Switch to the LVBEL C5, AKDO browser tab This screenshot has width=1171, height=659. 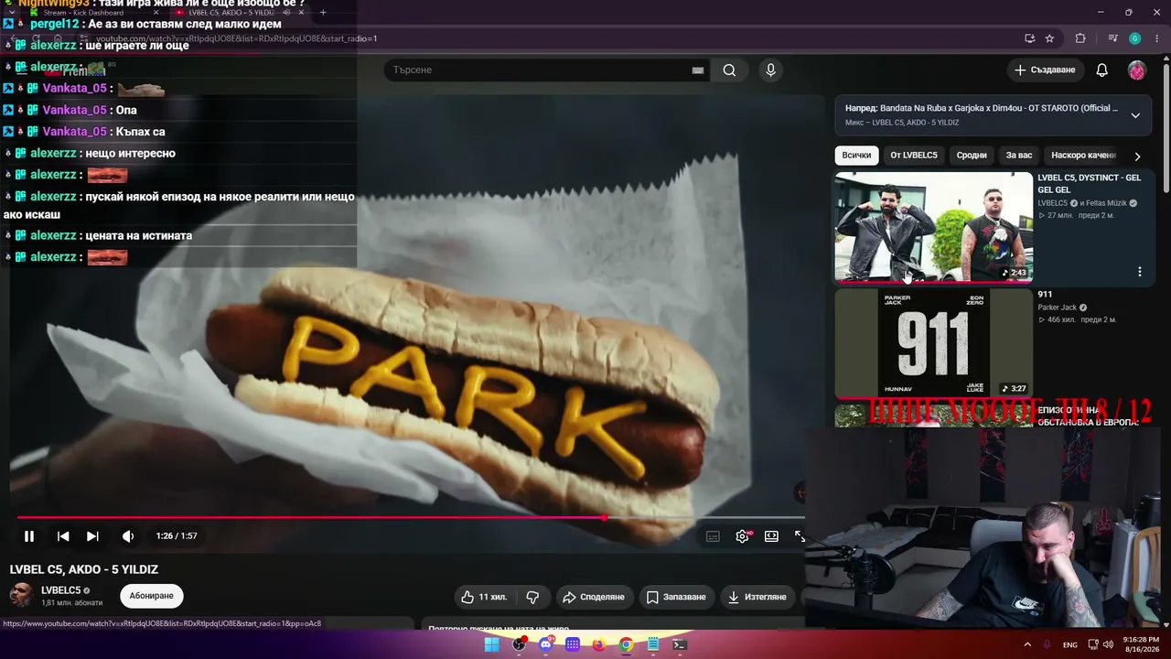coord(233,13)
